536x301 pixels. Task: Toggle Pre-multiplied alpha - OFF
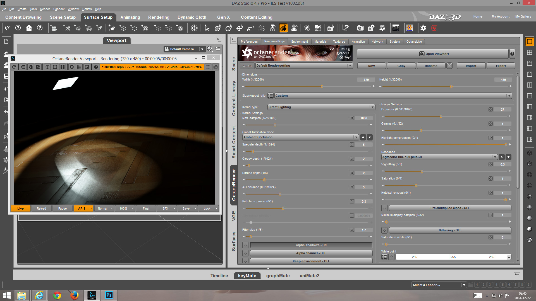click(x=450, y=208)
